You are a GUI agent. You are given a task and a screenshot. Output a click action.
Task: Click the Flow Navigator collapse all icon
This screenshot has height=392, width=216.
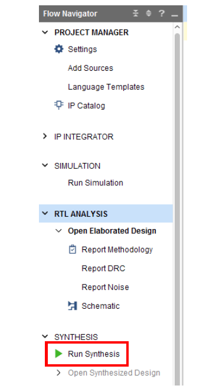pyautogui.click(x=136, y=13)
